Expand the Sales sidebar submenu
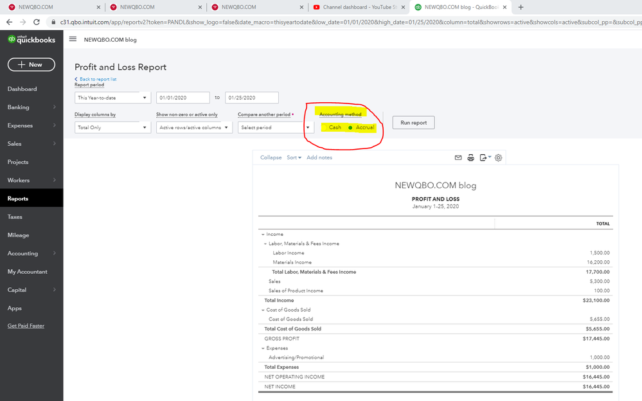Viewport: 642px width, 401px height. 55,143
